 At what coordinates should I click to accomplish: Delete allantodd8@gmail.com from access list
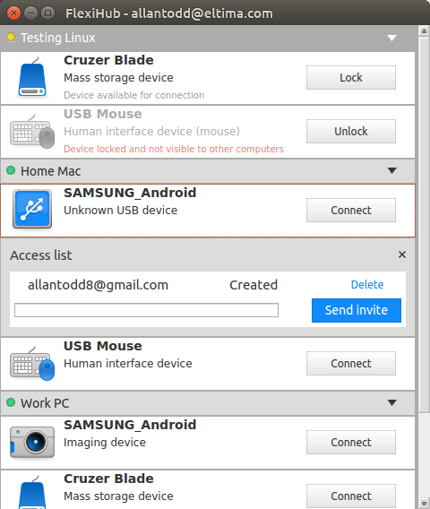(x=367, y=284)
